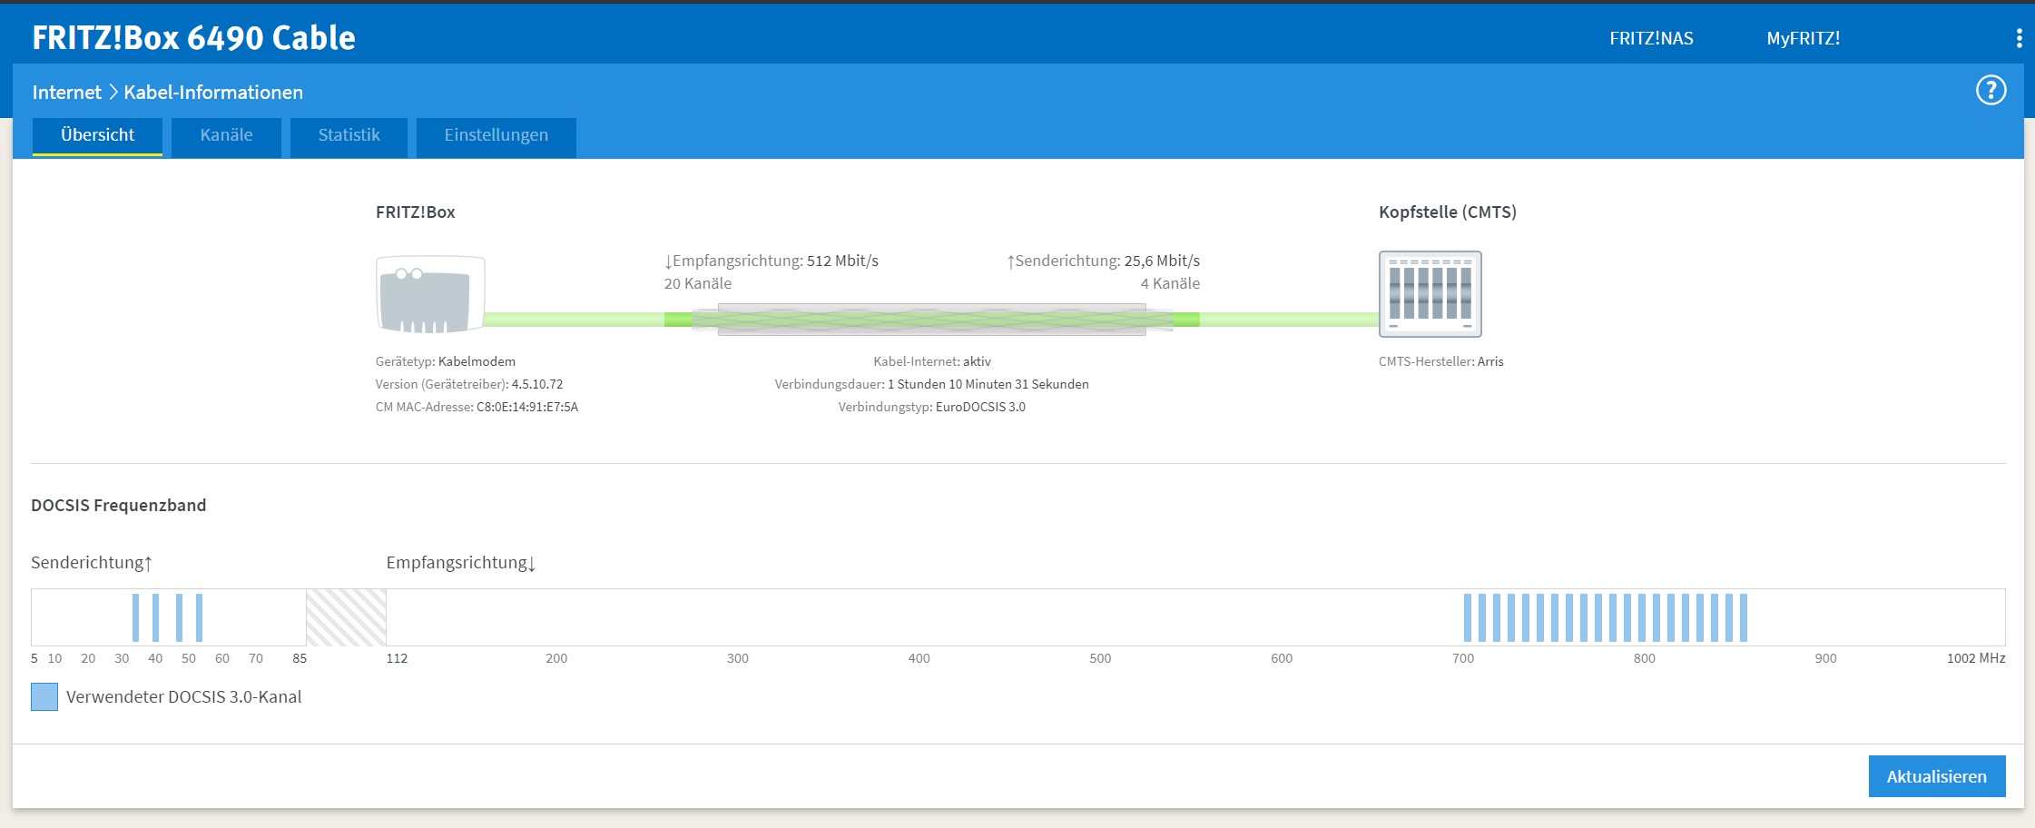The width and height of the screenshot is (2035, 828).
Task: Click the CM MAC-Adresse value
Action: 527,407
